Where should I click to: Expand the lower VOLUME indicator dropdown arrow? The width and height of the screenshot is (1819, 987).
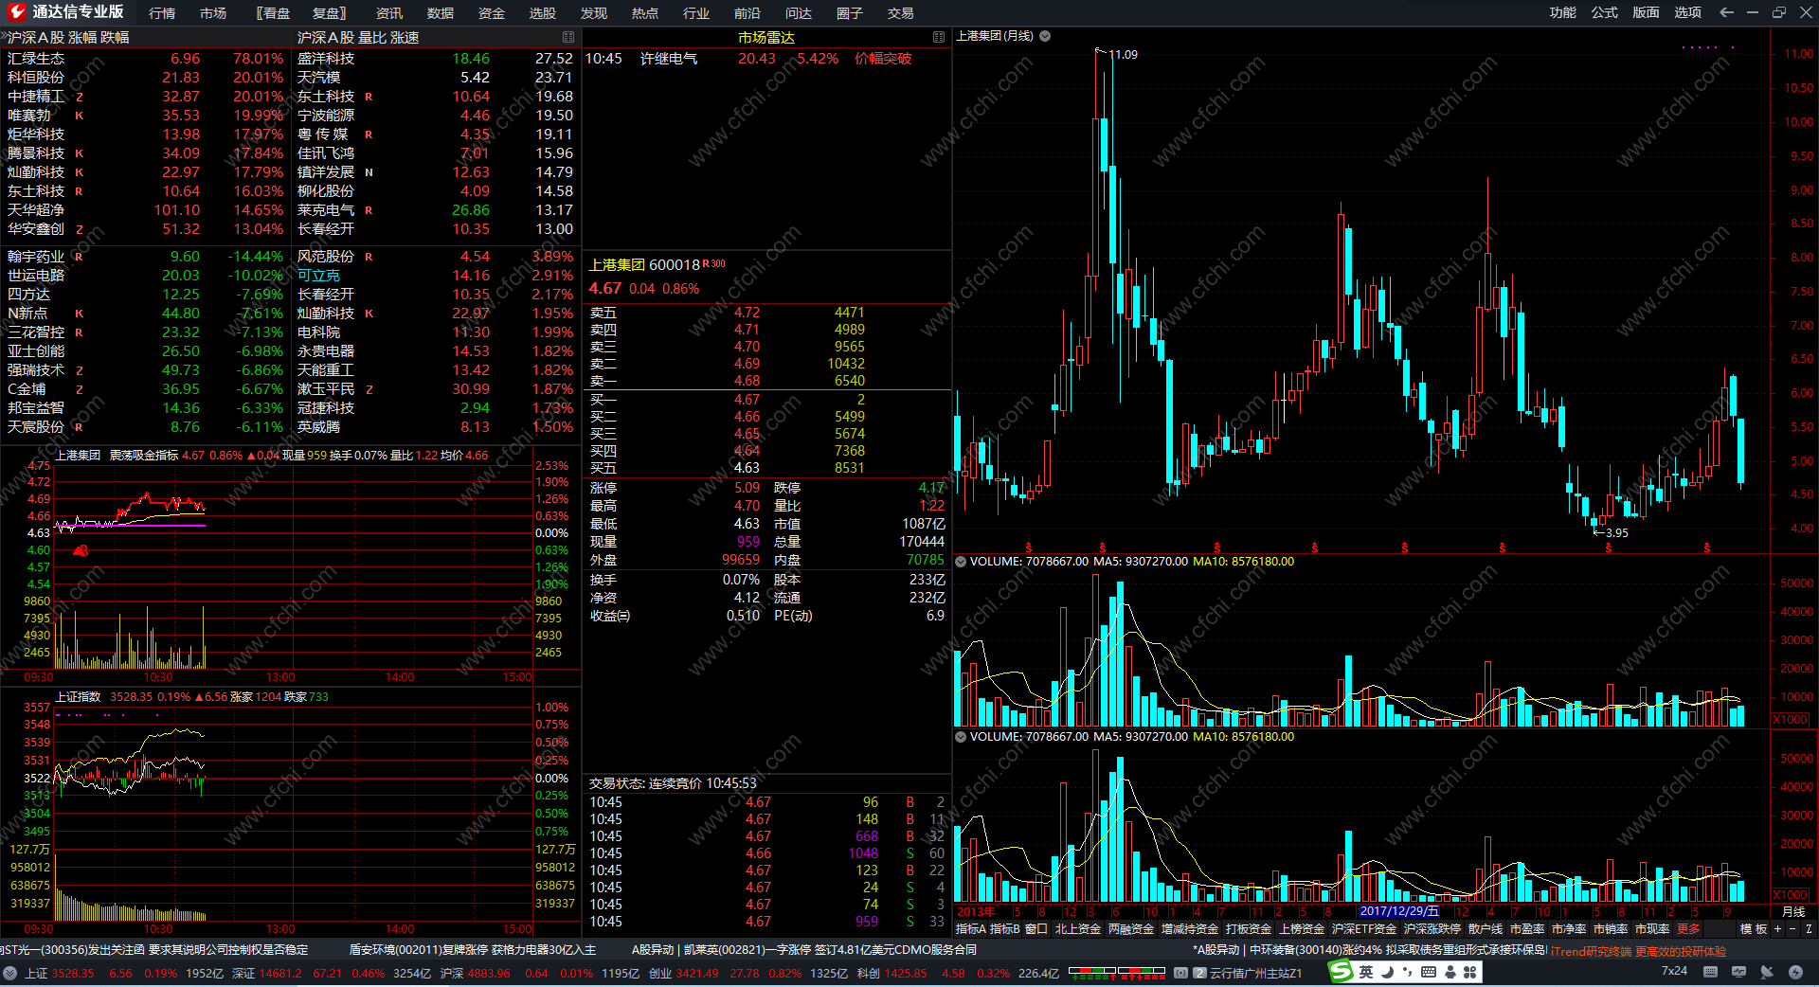961,737
